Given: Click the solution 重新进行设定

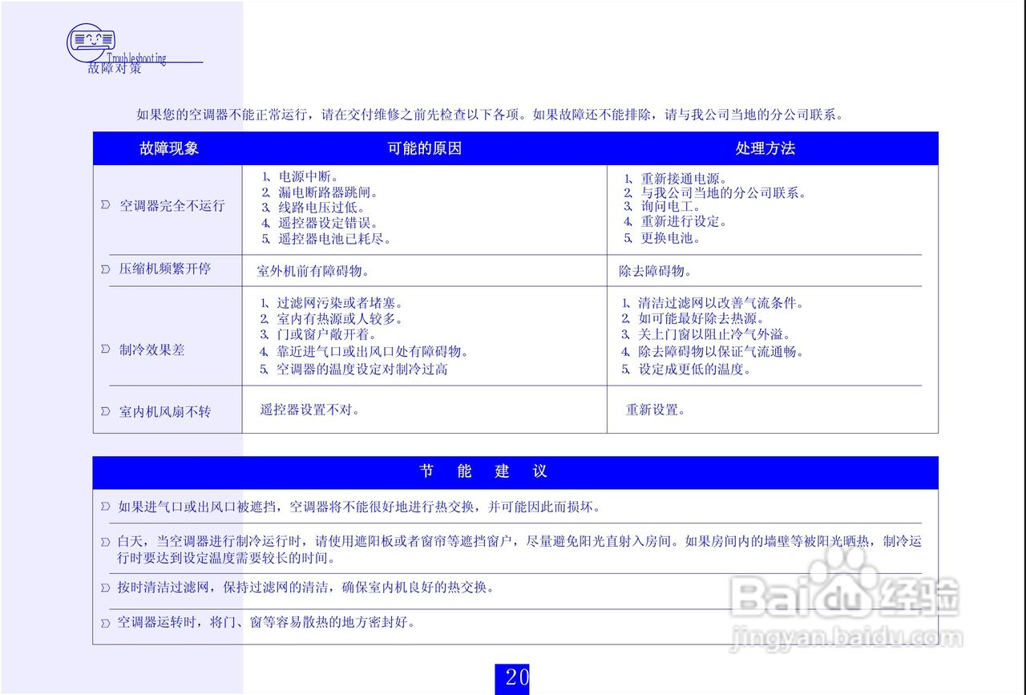Looking at the screenshot, I should (676, 222).
